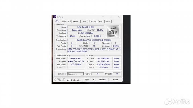This screenshot has width=193, height=108.
Task: Minimize the CPU-Z window
Action: tap(103, 17)
